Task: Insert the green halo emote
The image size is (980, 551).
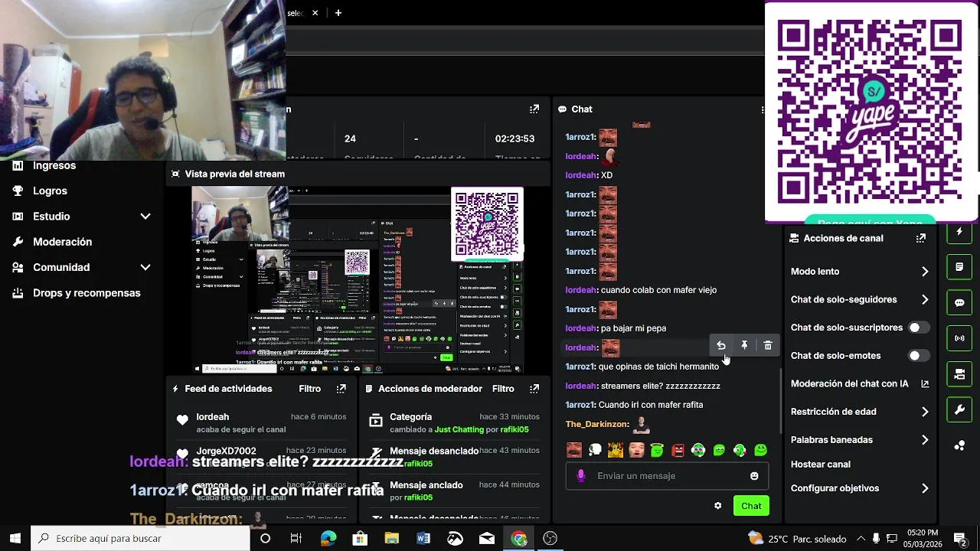Action: (657, 451)
